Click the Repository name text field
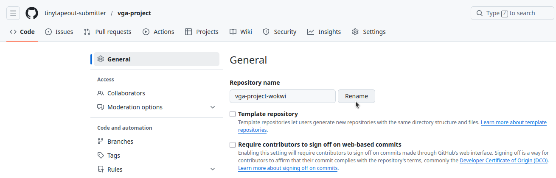 point(282,96)
